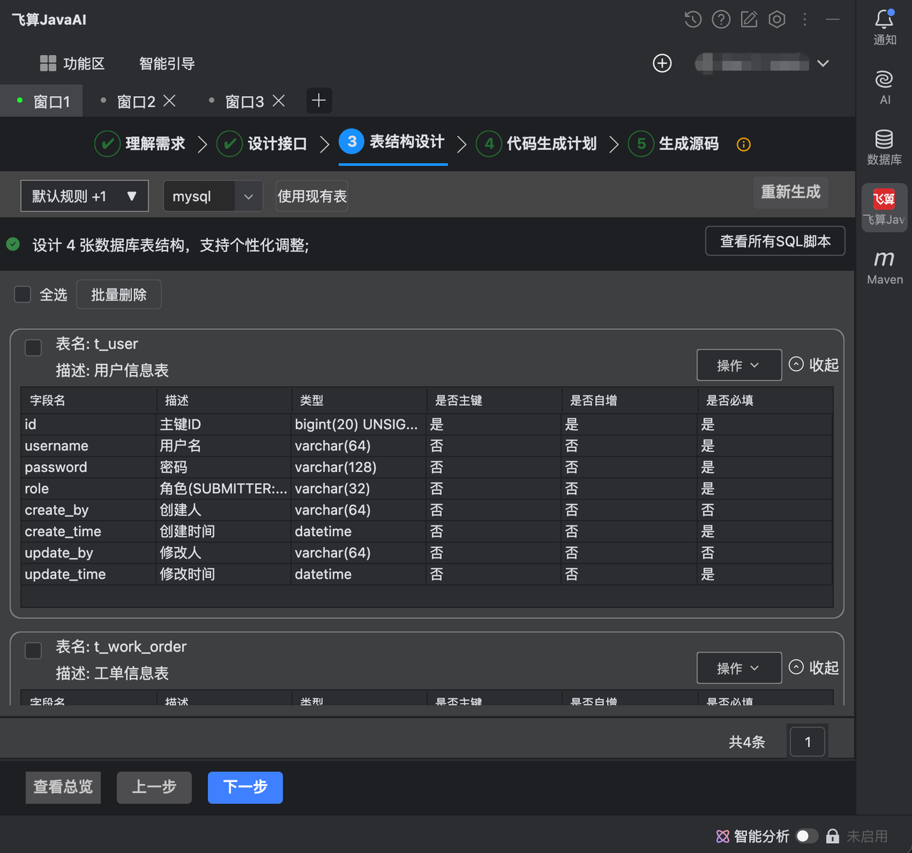
Task: Close the 窗口3 tab
Action: [279, 101]
